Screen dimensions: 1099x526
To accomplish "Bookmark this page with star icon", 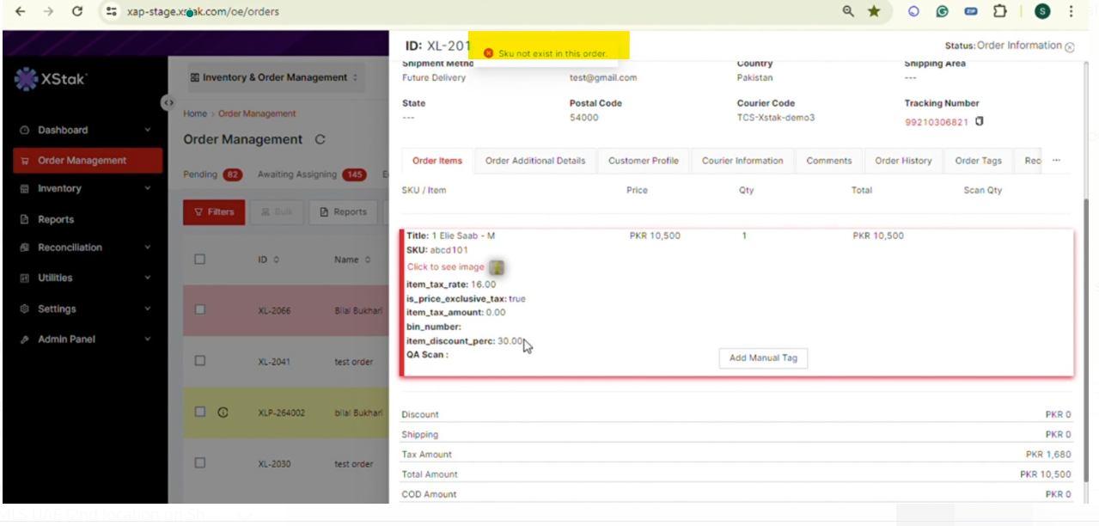I will pyautogui.click(x=874, y=11).
